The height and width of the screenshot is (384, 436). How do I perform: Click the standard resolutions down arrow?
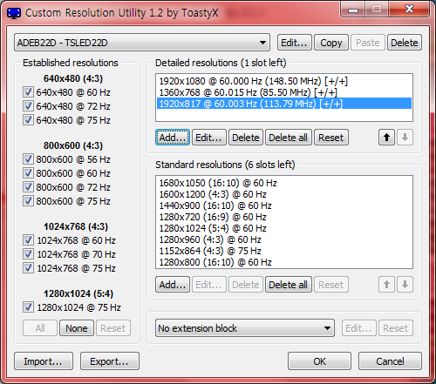click(x=405, y=285)
